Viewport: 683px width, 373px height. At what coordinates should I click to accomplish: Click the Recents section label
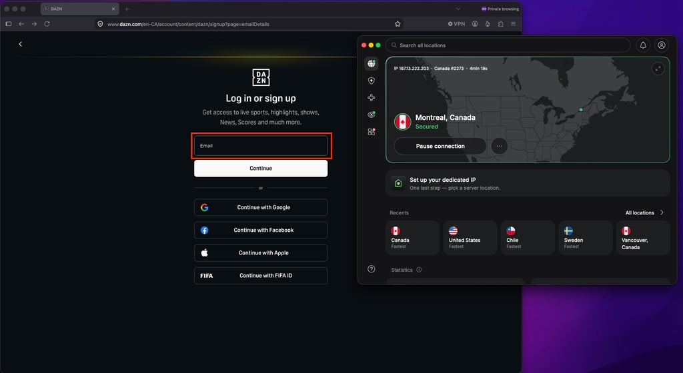tap(399, 212)
